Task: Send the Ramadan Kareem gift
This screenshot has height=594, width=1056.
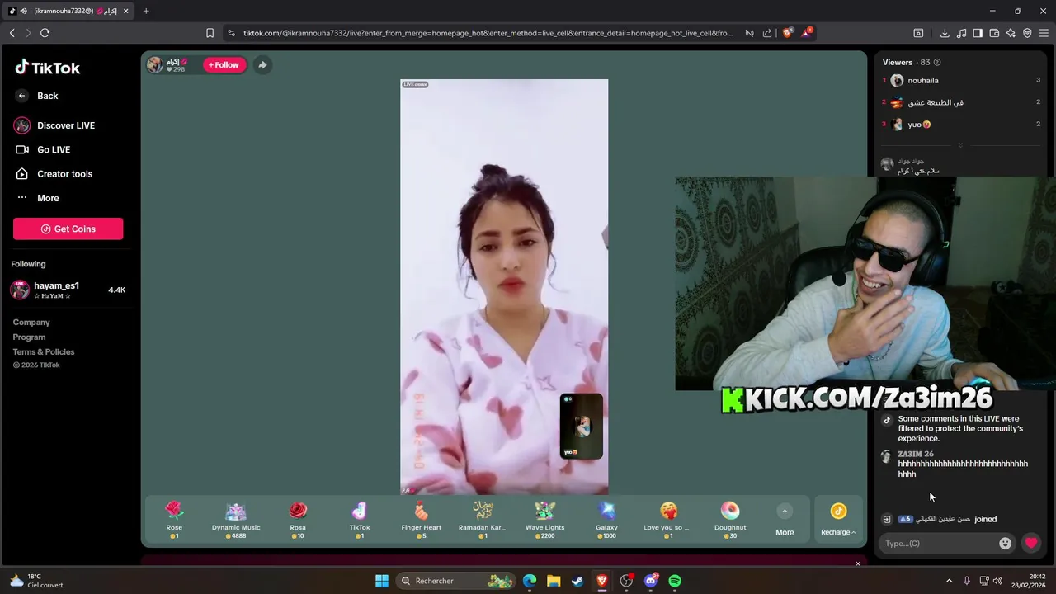Action: click(483, 520)
